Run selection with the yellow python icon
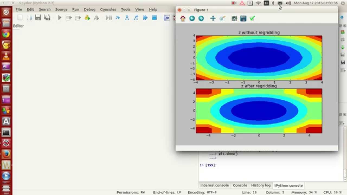The width and height of the screenshot is (347, 195). coord(87,18)
